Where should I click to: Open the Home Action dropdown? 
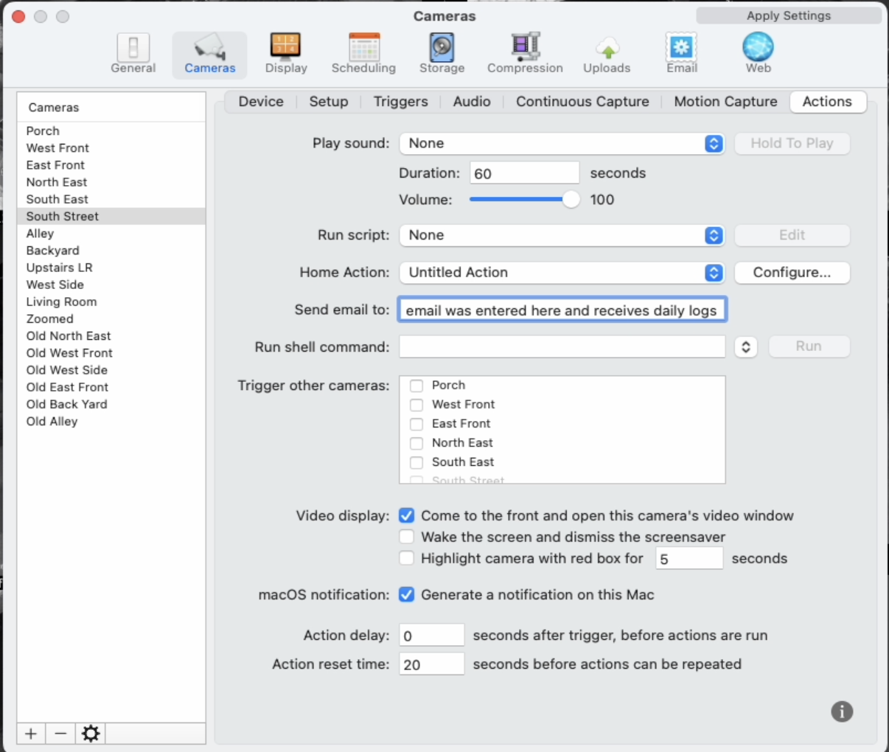click(562, 272)
